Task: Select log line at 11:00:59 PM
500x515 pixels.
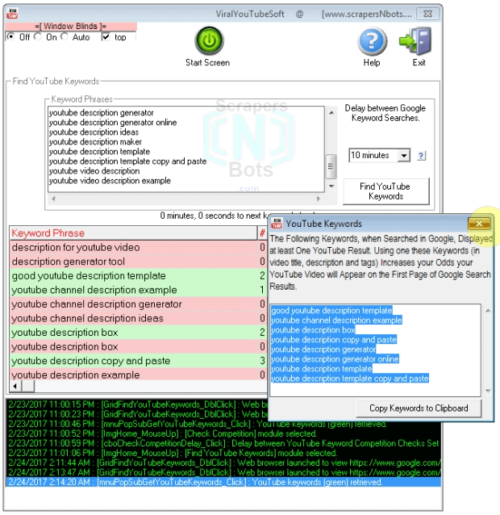Action: click(223, 443)
